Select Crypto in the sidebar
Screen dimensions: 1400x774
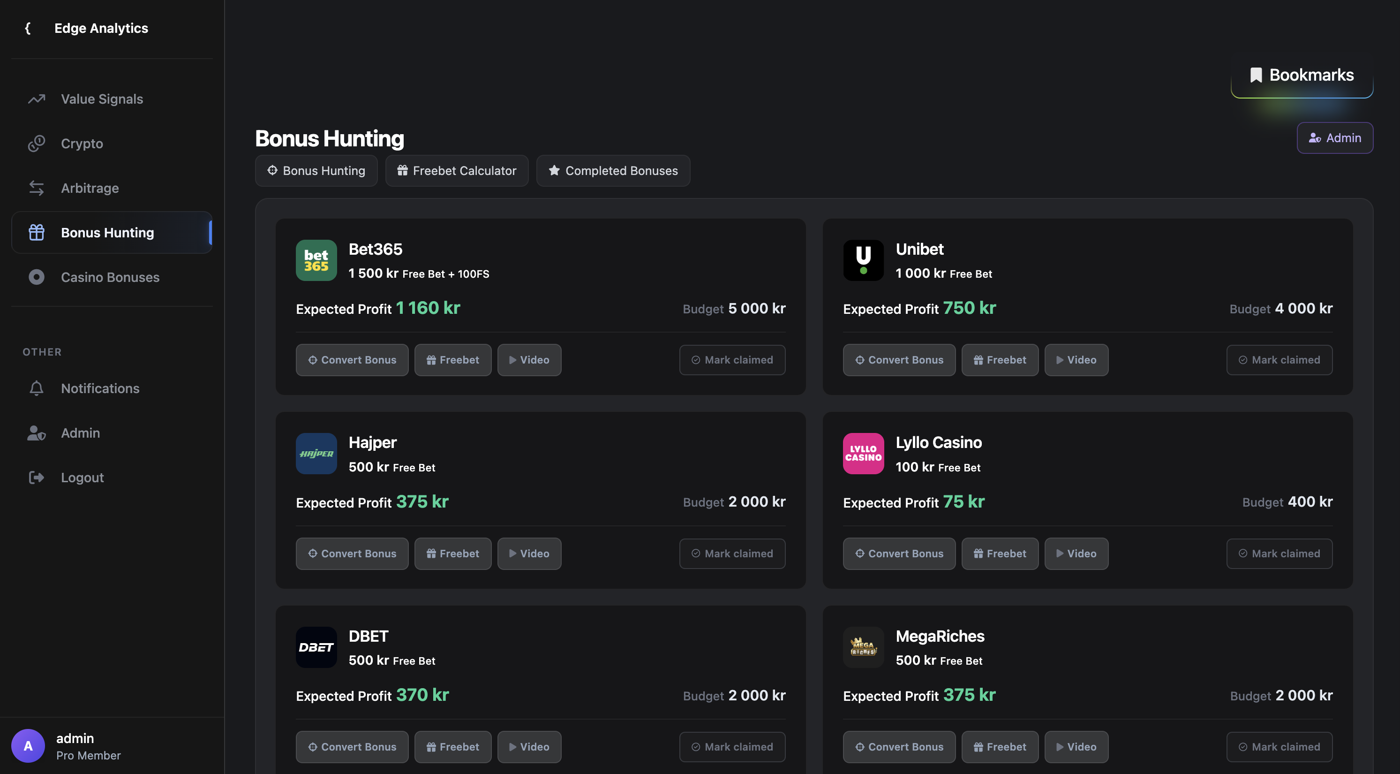[x=82, y=143]
